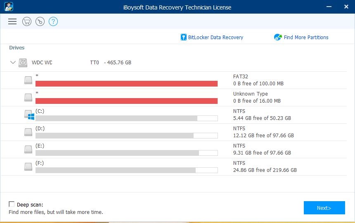The height and width of the screenshot is (223, 355).
Task: Click the Drives heading
Action: coord(17,48)
